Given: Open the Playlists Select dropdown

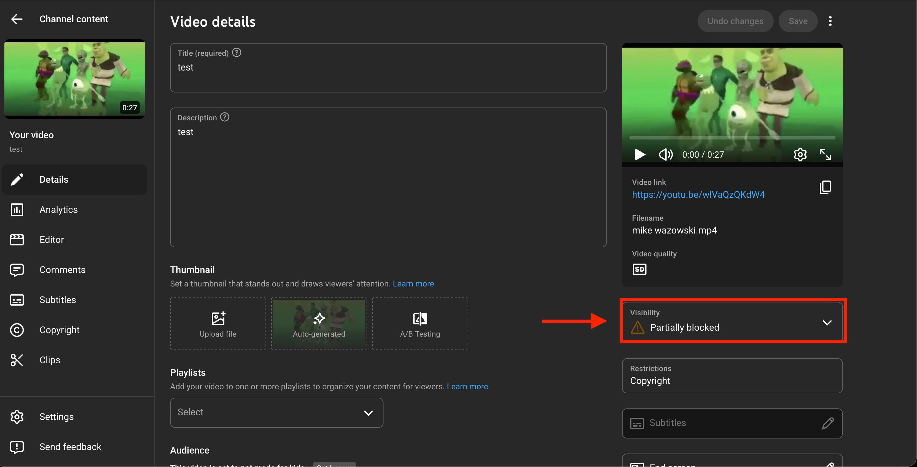Looking at the screenshot, I should 276,413.
